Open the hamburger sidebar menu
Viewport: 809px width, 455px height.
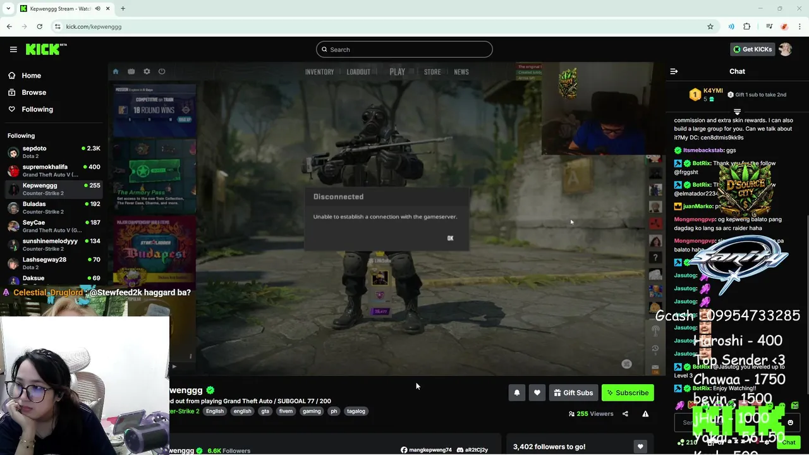coord(13,49)
